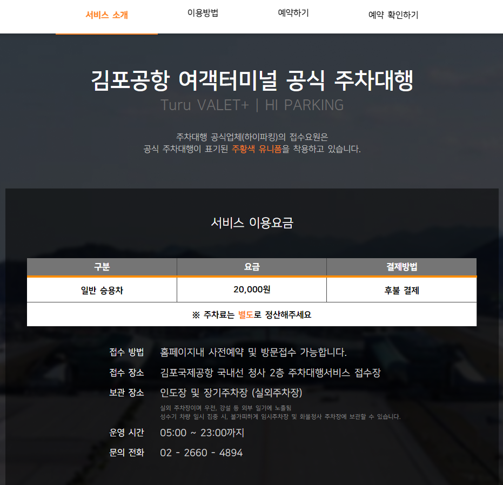The image size is (503, 485).
Task: Click the 김포국제공항 국내선 청사 2층 location text
Action: click(x=271, y=373)
